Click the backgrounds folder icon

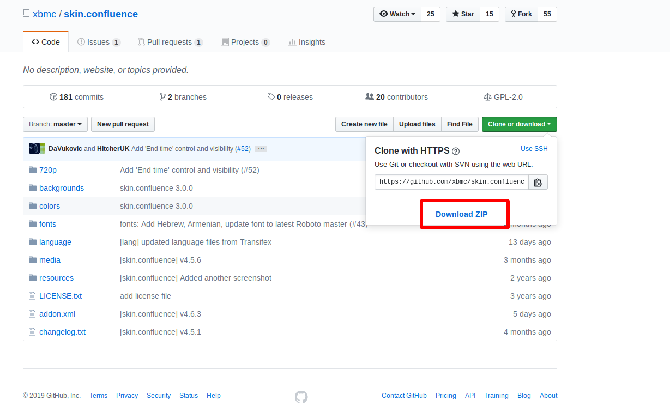[33, 188]
